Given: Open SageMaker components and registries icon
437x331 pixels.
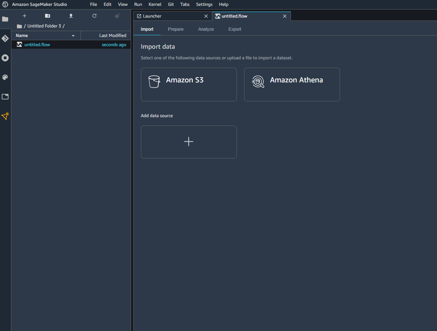Looking at the screenshot, I should tap(5, 116).
